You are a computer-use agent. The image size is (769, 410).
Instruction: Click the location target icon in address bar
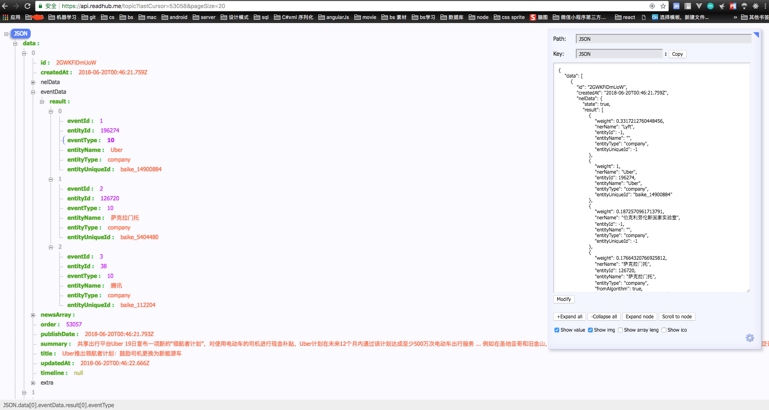click(652, 6)
